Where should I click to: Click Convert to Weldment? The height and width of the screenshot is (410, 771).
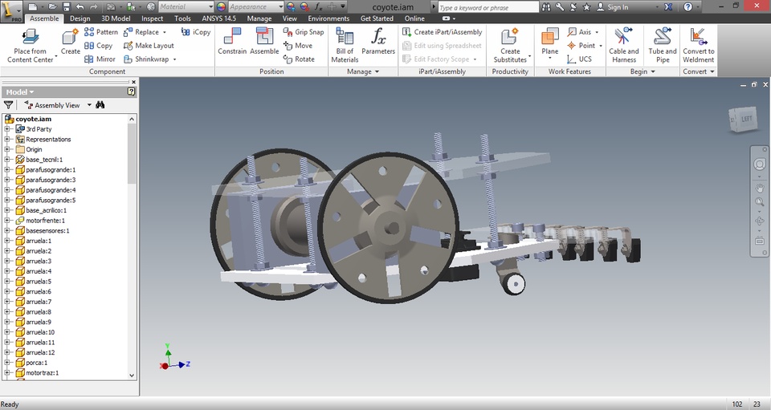698,46
